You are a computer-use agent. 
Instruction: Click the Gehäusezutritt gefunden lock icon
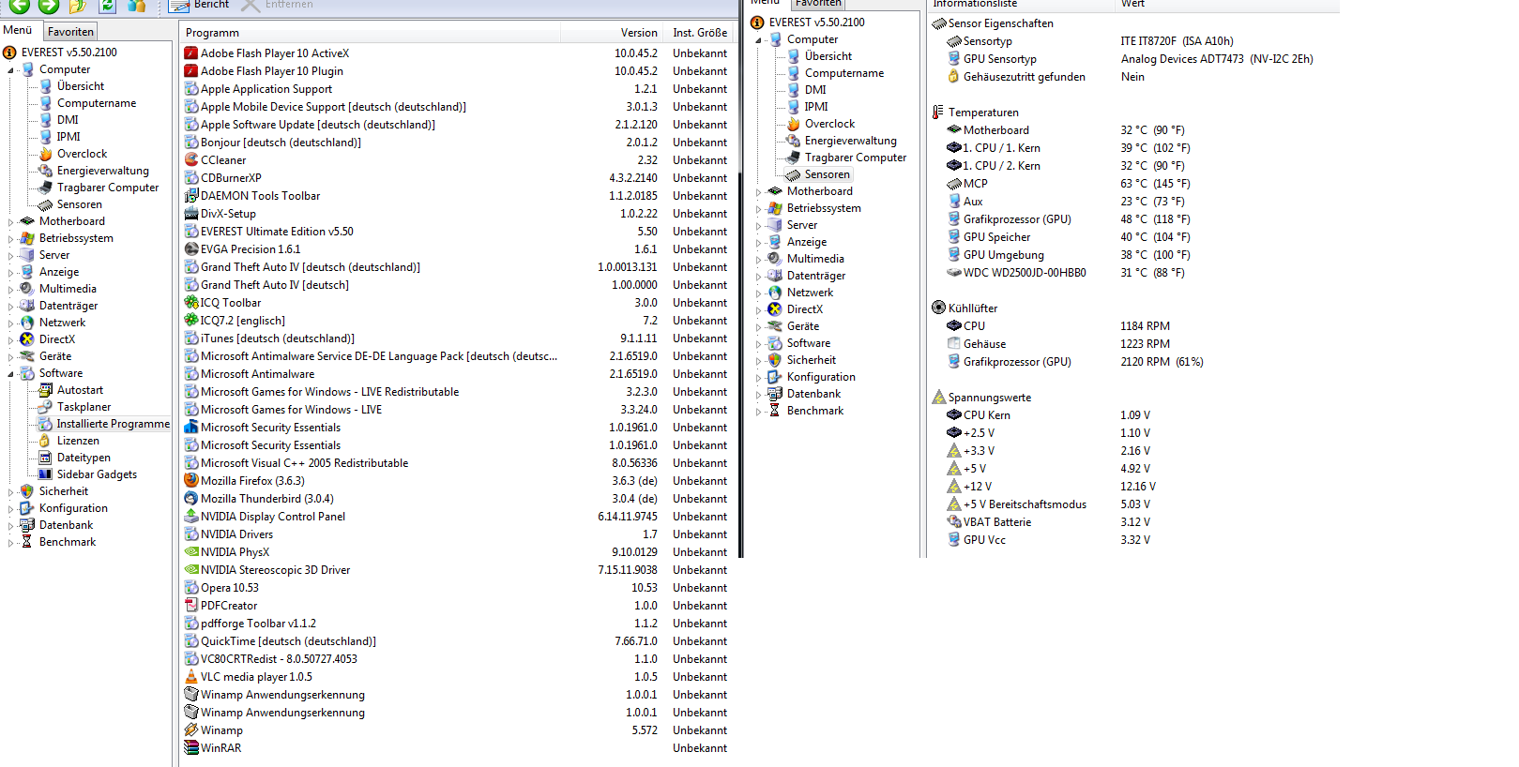coord(954,77)
